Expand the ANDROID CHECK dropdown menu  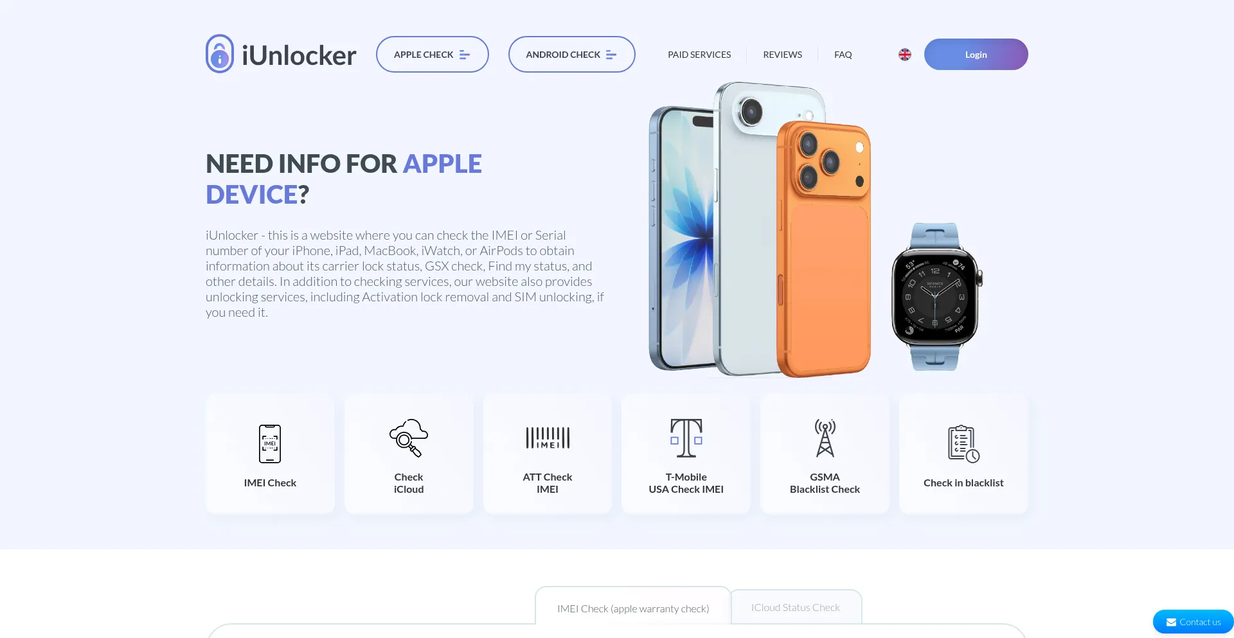tap(572, 55)
